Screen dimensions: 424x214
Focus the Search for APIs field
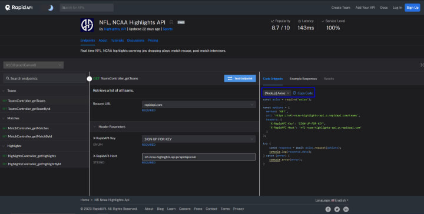(87, 8)
